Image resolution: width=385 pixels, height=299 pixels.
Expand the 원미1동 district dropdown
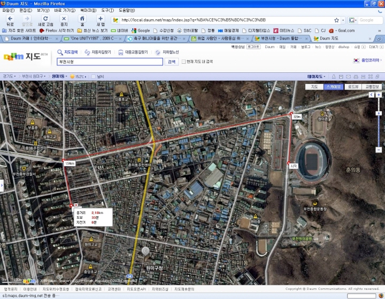pos(59,76)
